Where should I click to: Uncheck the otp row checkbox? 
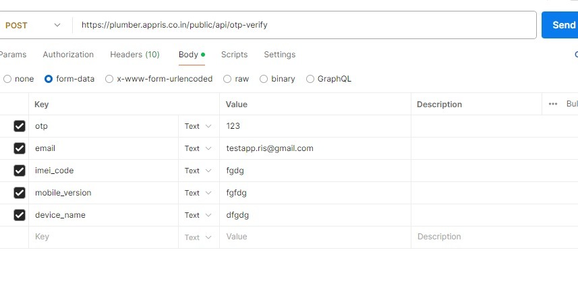coord(20,126)
